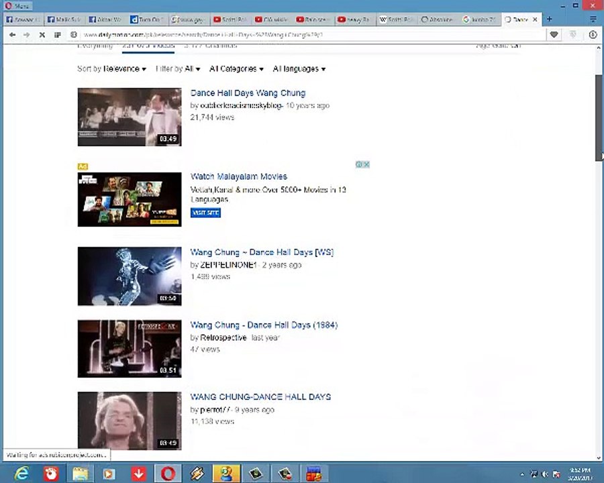Screen dimensions: 604x483
Task: Switch to the Wikipedia browser tab
Action: point(396,19)
